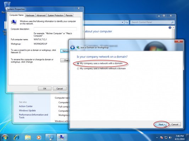189x141 pixels.
Task: Click the Change button in System Properties
Action: point(65,60)
